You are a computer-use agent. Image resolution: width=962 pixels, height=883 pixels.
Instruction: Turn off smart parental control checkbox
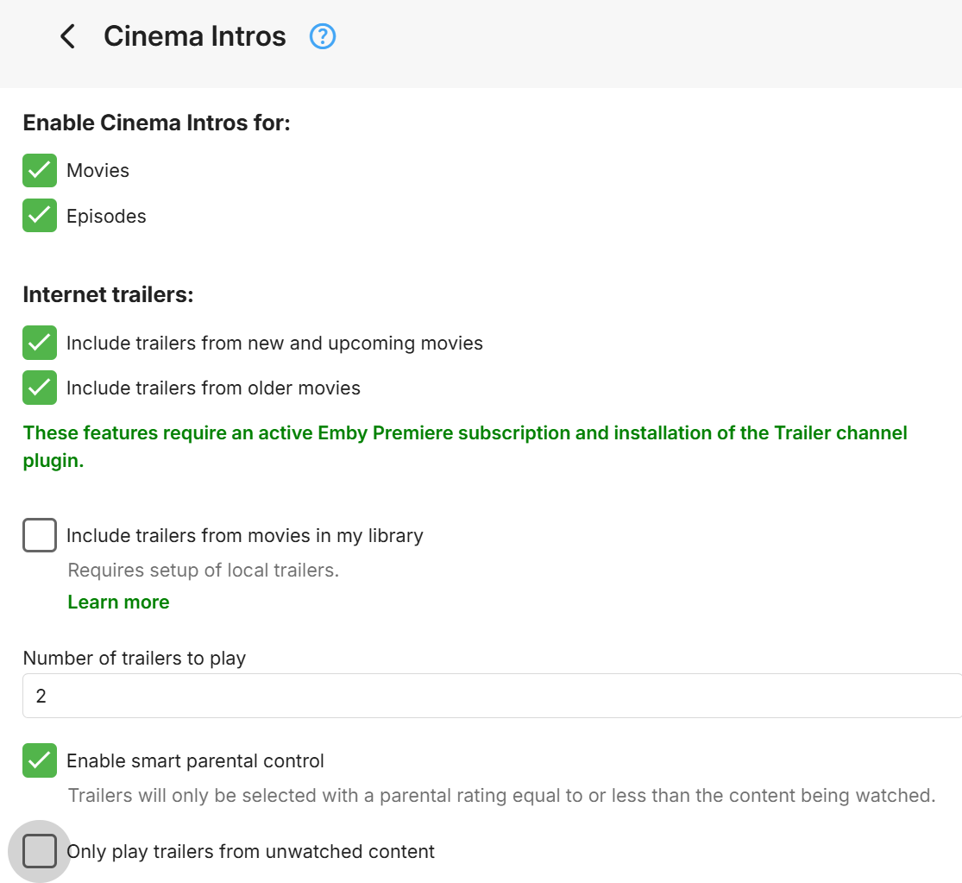tap(40, 760)
